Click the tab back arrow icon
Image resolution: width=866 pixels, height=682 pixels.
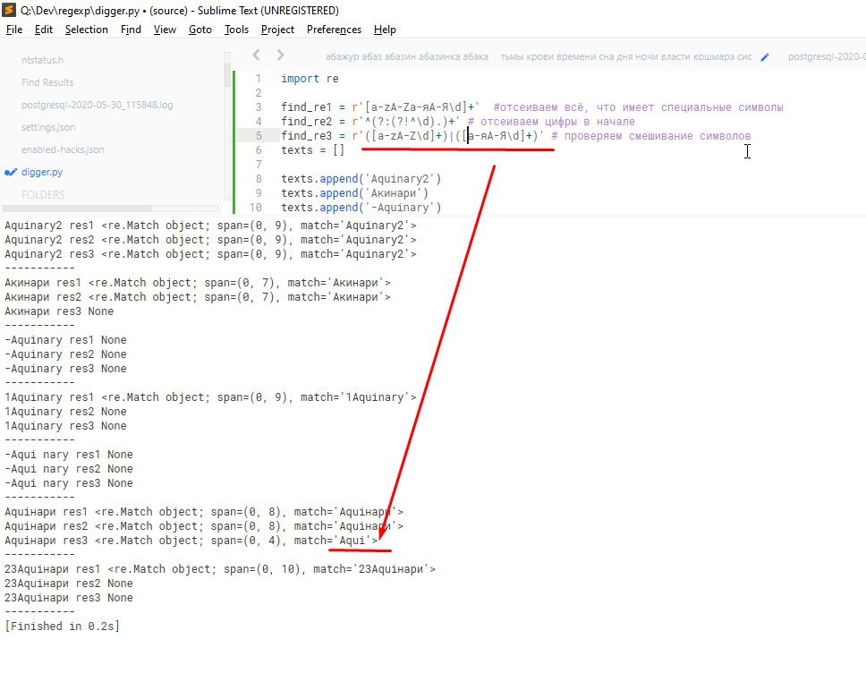pos(256,55)
